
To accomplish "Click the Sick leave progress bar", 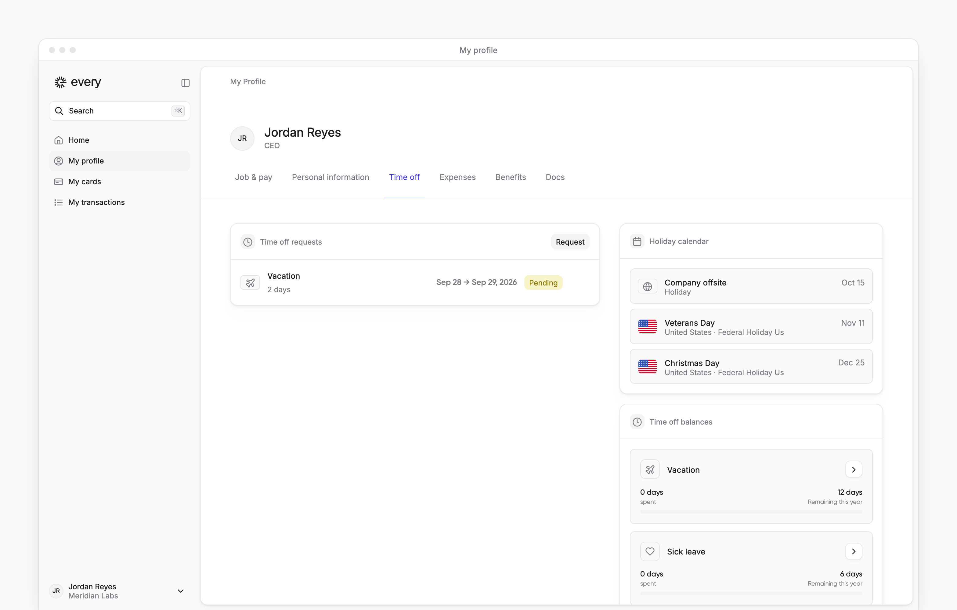I will click(x=751, y=594).
